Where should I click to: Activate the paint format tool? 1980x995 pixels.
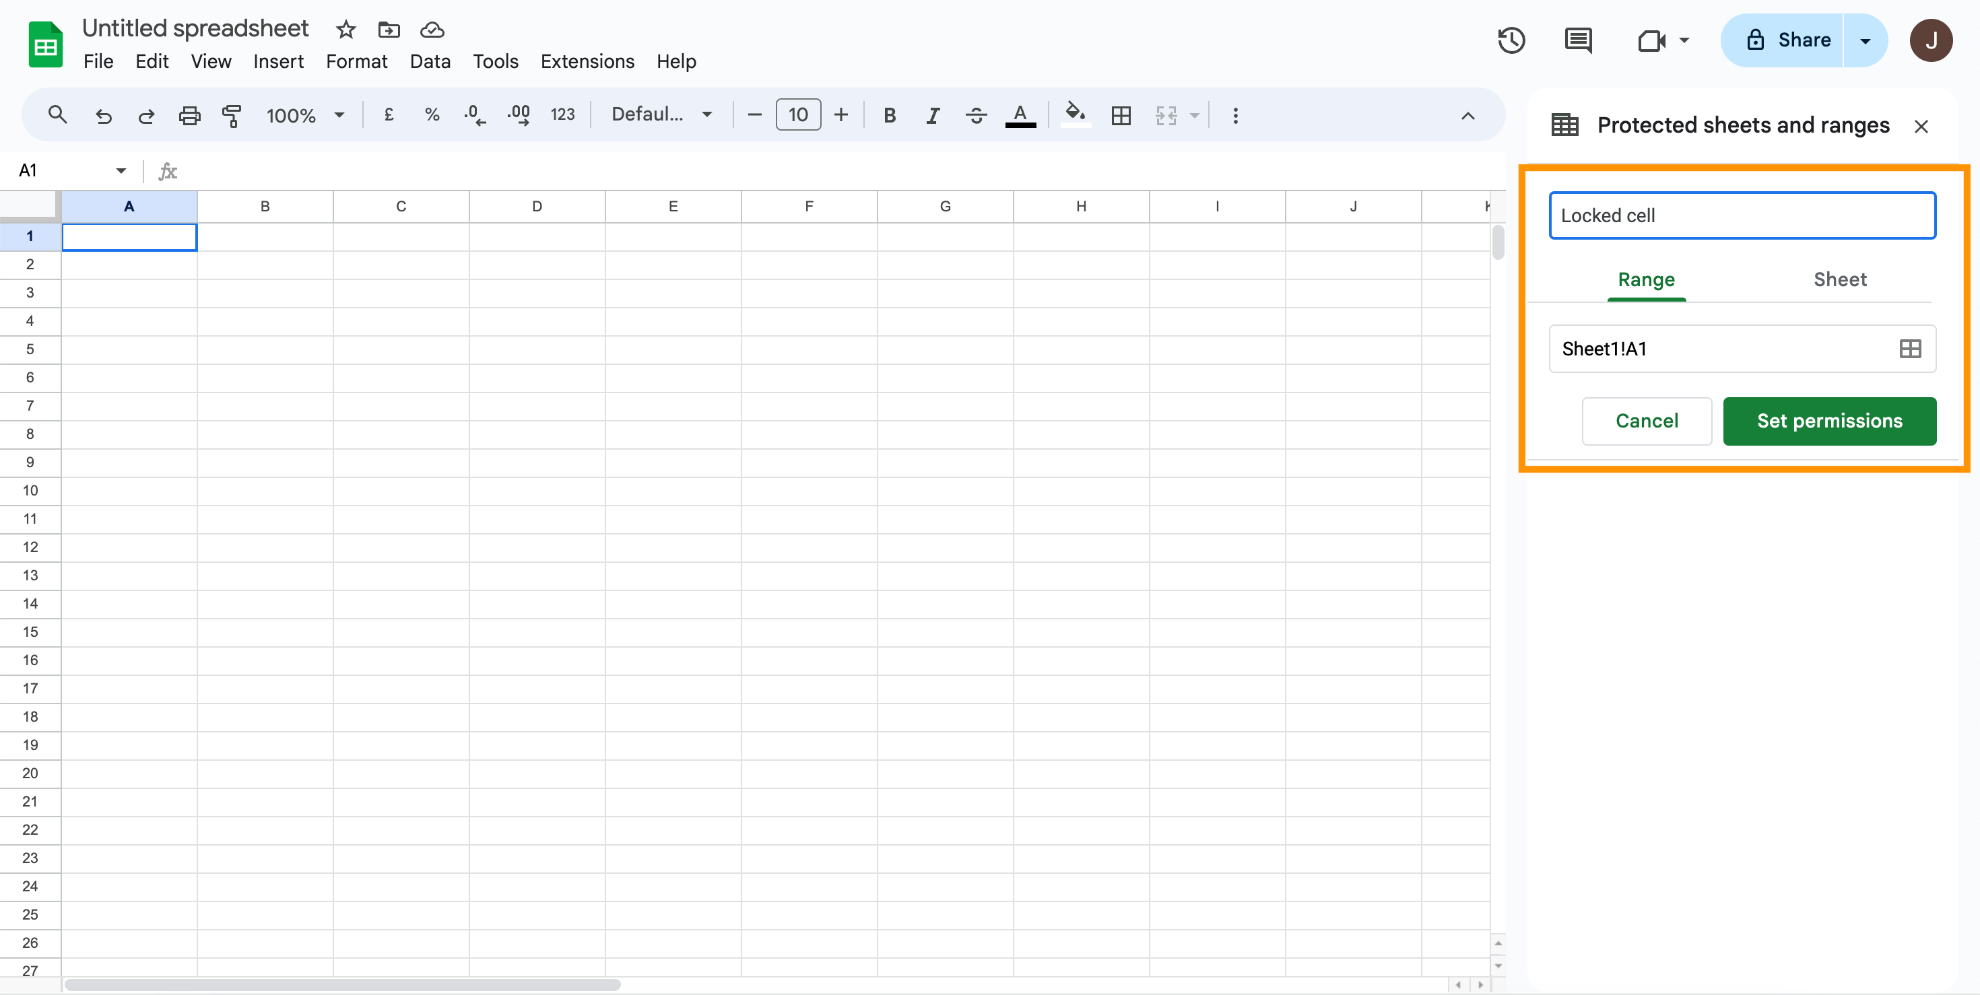click(232, 115)
